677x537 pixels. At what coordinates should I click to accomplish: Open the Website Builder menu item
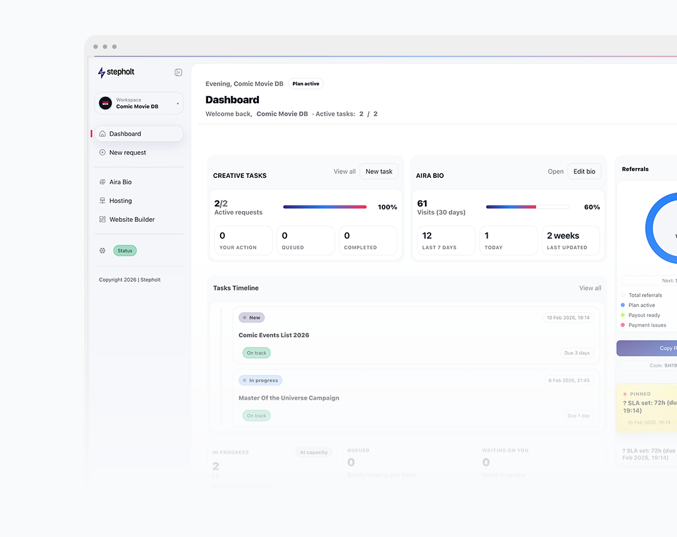click(x=132, y=219)
